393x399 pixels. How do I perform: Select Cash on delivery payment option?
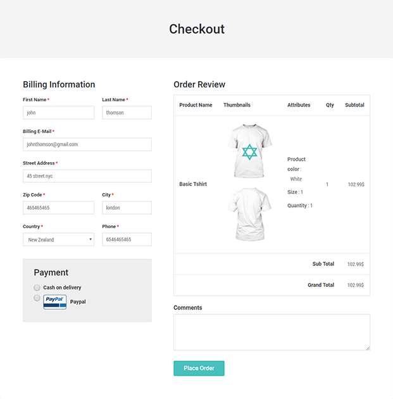[37, 288]
